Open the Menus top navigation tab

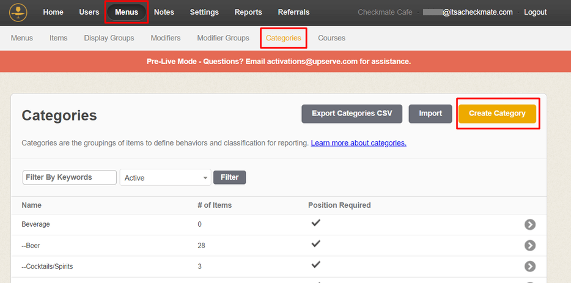pos(127,12)
